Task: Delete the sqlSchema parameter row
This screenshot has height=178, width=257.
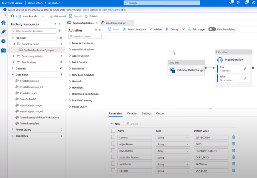Action: [234, 164]
